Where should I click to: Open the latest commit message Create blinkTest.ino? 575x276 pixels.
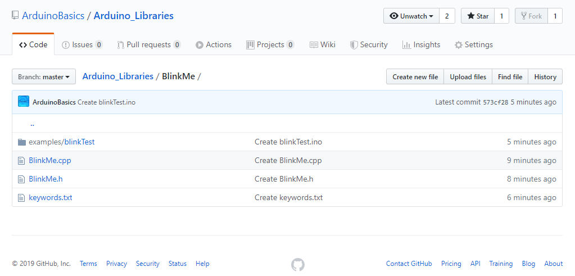(106, 102)
